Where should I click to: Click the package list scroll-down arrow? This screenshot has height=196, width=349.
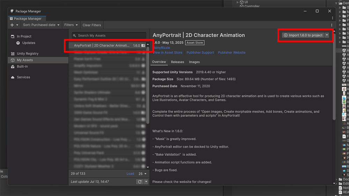click(148, 167)
